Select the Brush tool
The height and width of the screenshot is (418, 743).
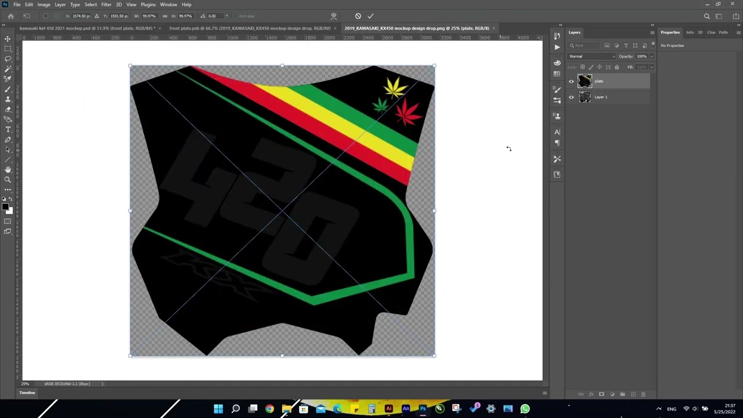click(8, 89)
